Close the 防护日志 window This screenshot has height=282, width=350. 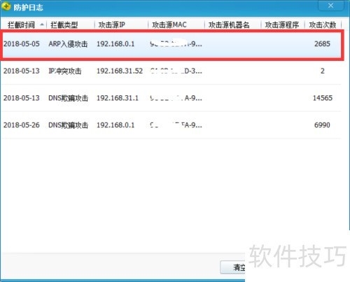pos(330,6)
